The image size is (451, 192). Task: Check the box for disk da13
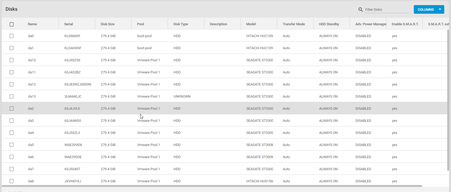coord(12,96)
